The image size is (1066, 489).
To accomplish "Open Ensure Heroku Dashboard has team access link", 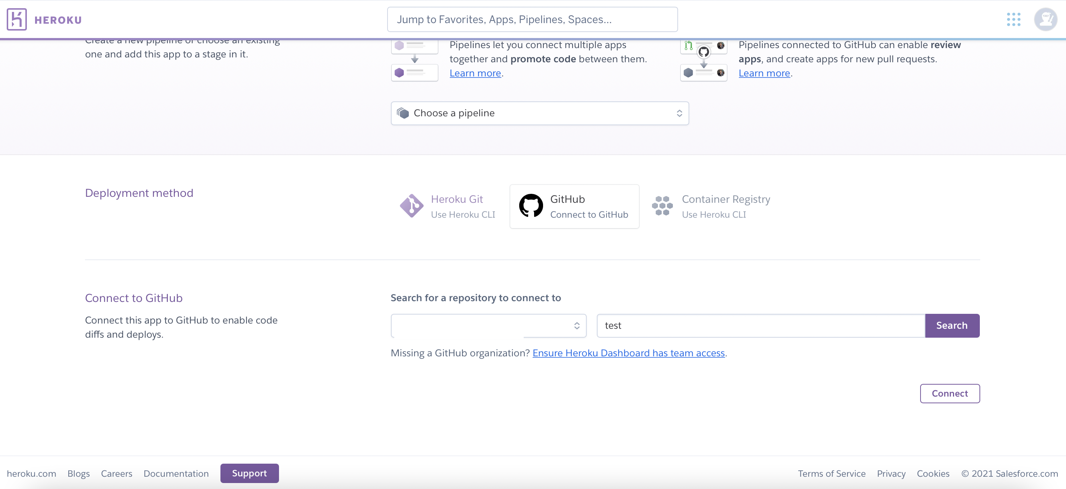I will [x=628, y=353].
